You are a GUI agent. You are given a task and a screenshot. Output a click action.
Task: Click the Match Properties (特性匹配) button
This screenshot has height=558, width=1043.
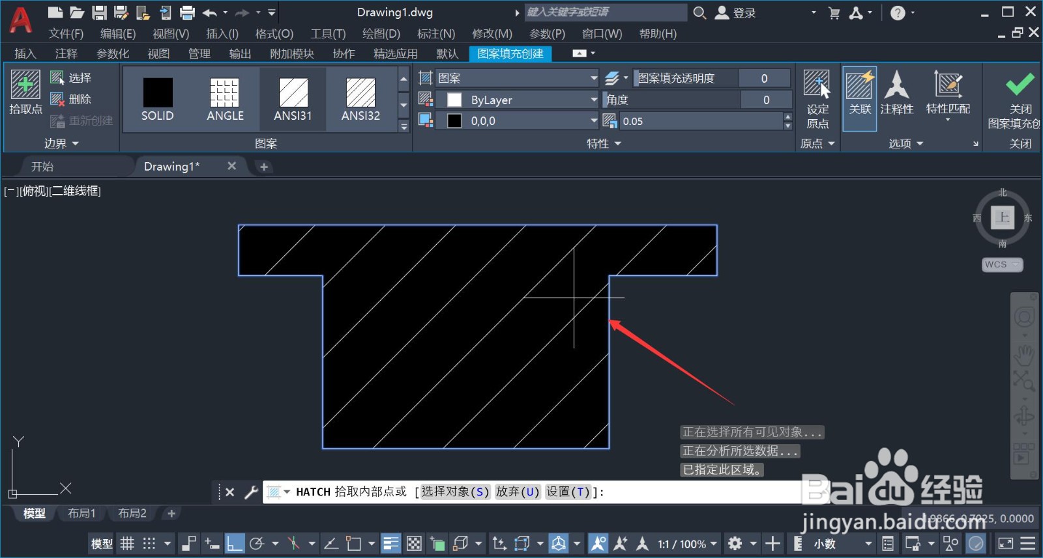tap(948, 94)
